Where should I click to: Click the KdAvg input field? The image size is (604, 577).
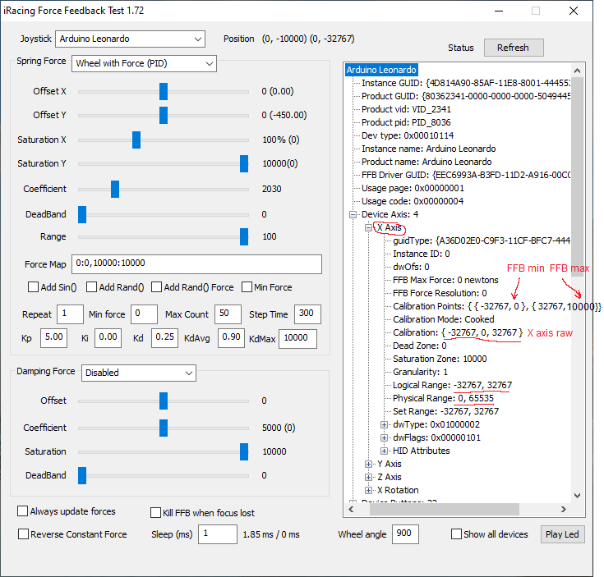pyautogui.click(x=231, y=338)
